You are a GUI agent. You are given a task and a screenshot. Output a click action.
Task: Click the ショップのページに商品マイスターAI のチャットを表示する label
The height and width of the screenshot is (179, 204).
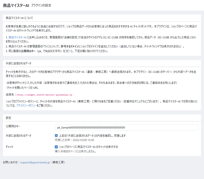pyautogui.click(x=88, y=147)
